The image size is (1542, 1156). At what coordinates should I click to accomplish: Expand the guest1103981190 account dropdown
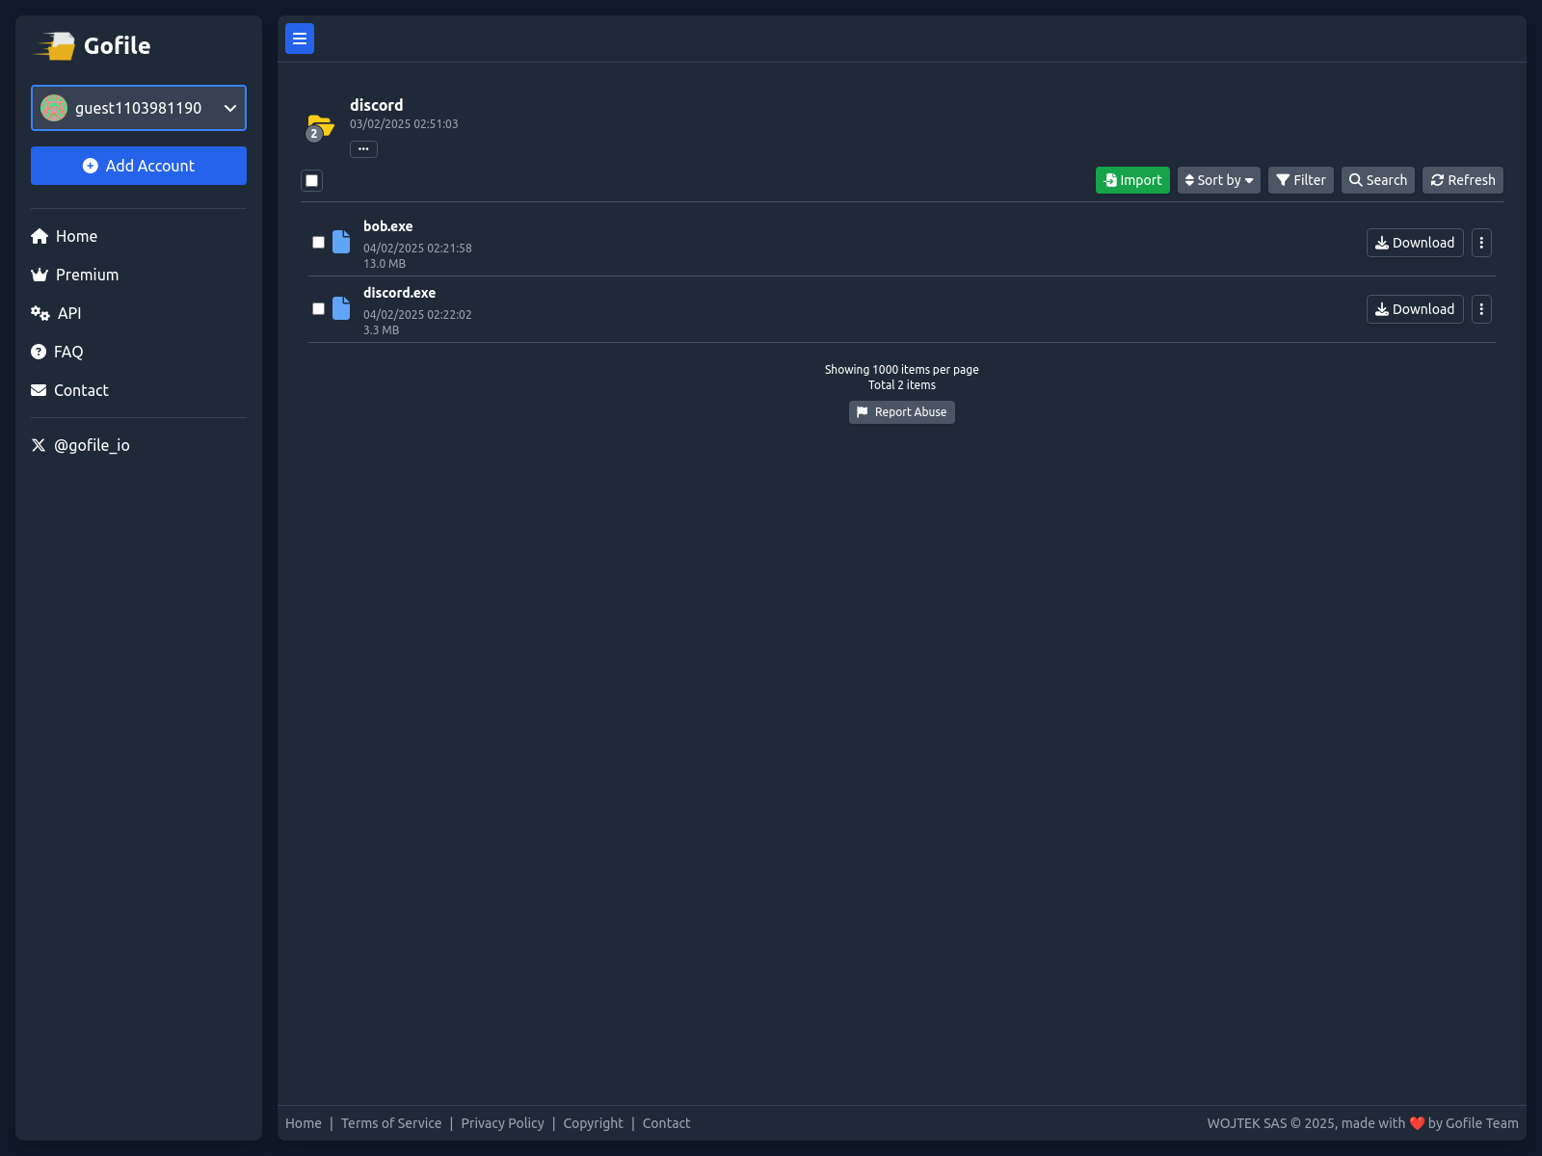pos(139,108)
